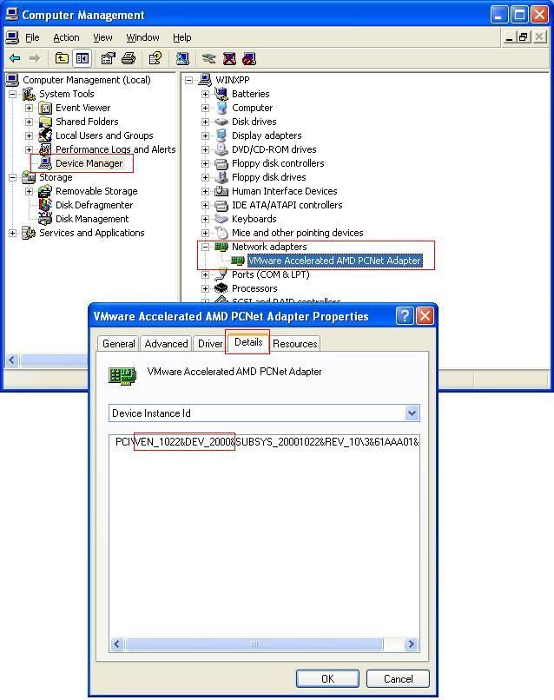Click the Display adapters category icon

point(221,135)
